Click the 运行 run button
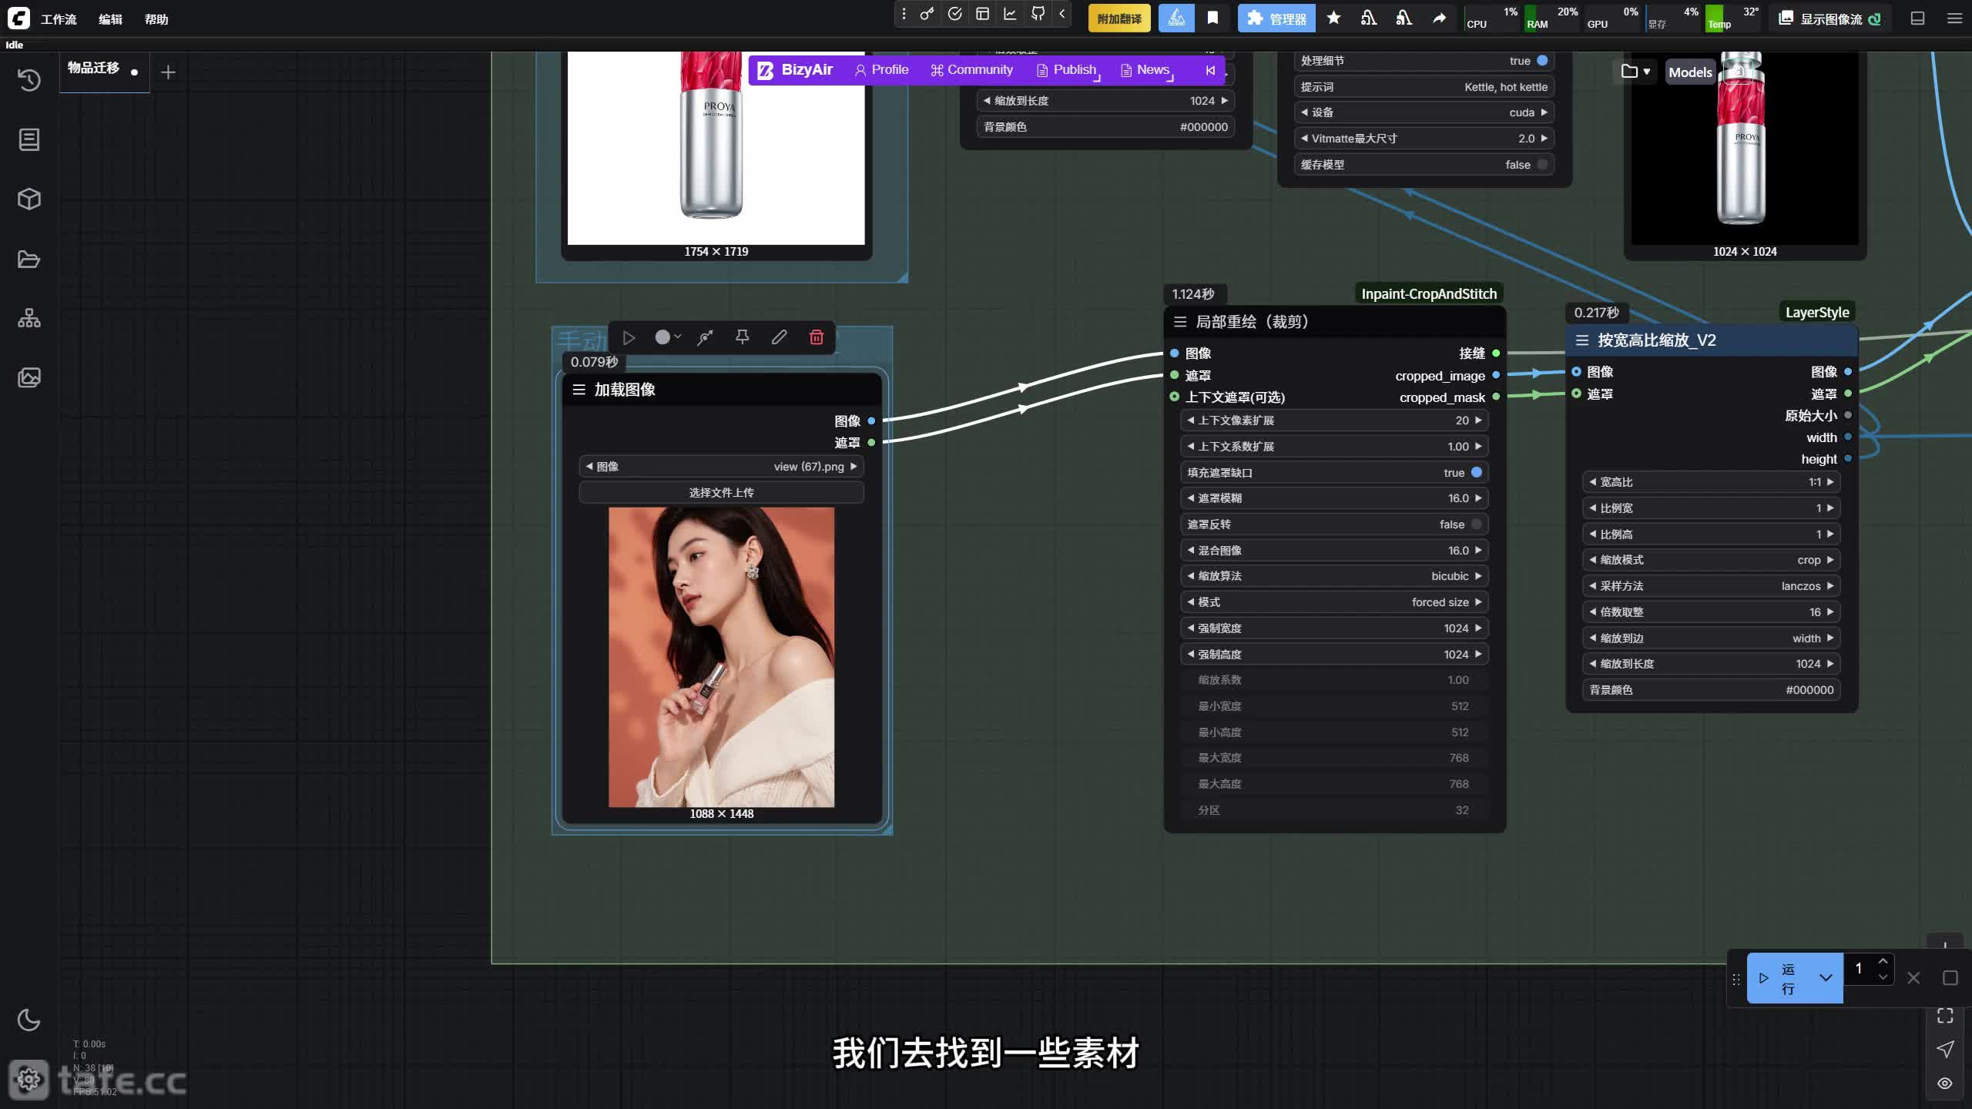Viewport: 1972px width, 1109px height. point(1778,978)
